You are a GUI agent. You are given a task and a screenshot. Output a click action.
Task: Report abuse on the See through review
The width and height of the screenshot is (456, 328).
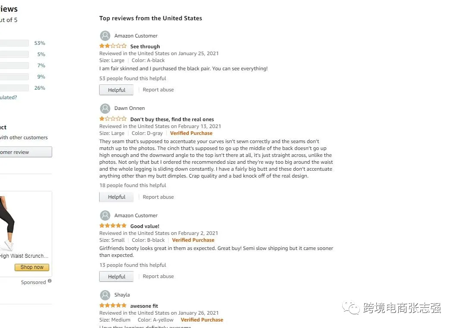(158, 90)
